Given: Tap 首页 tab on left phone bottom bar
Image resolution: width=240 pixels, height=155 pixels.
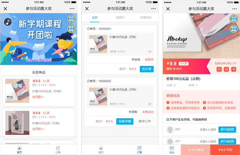Looking at the screenshot, I should tap(20, 150).
